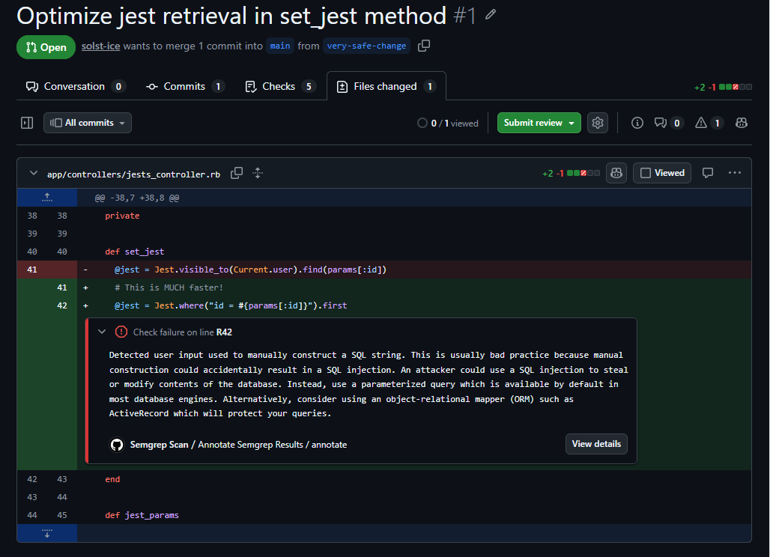Open the All commits dropdown
770x557 pixels.
click(x=88, y=123)
